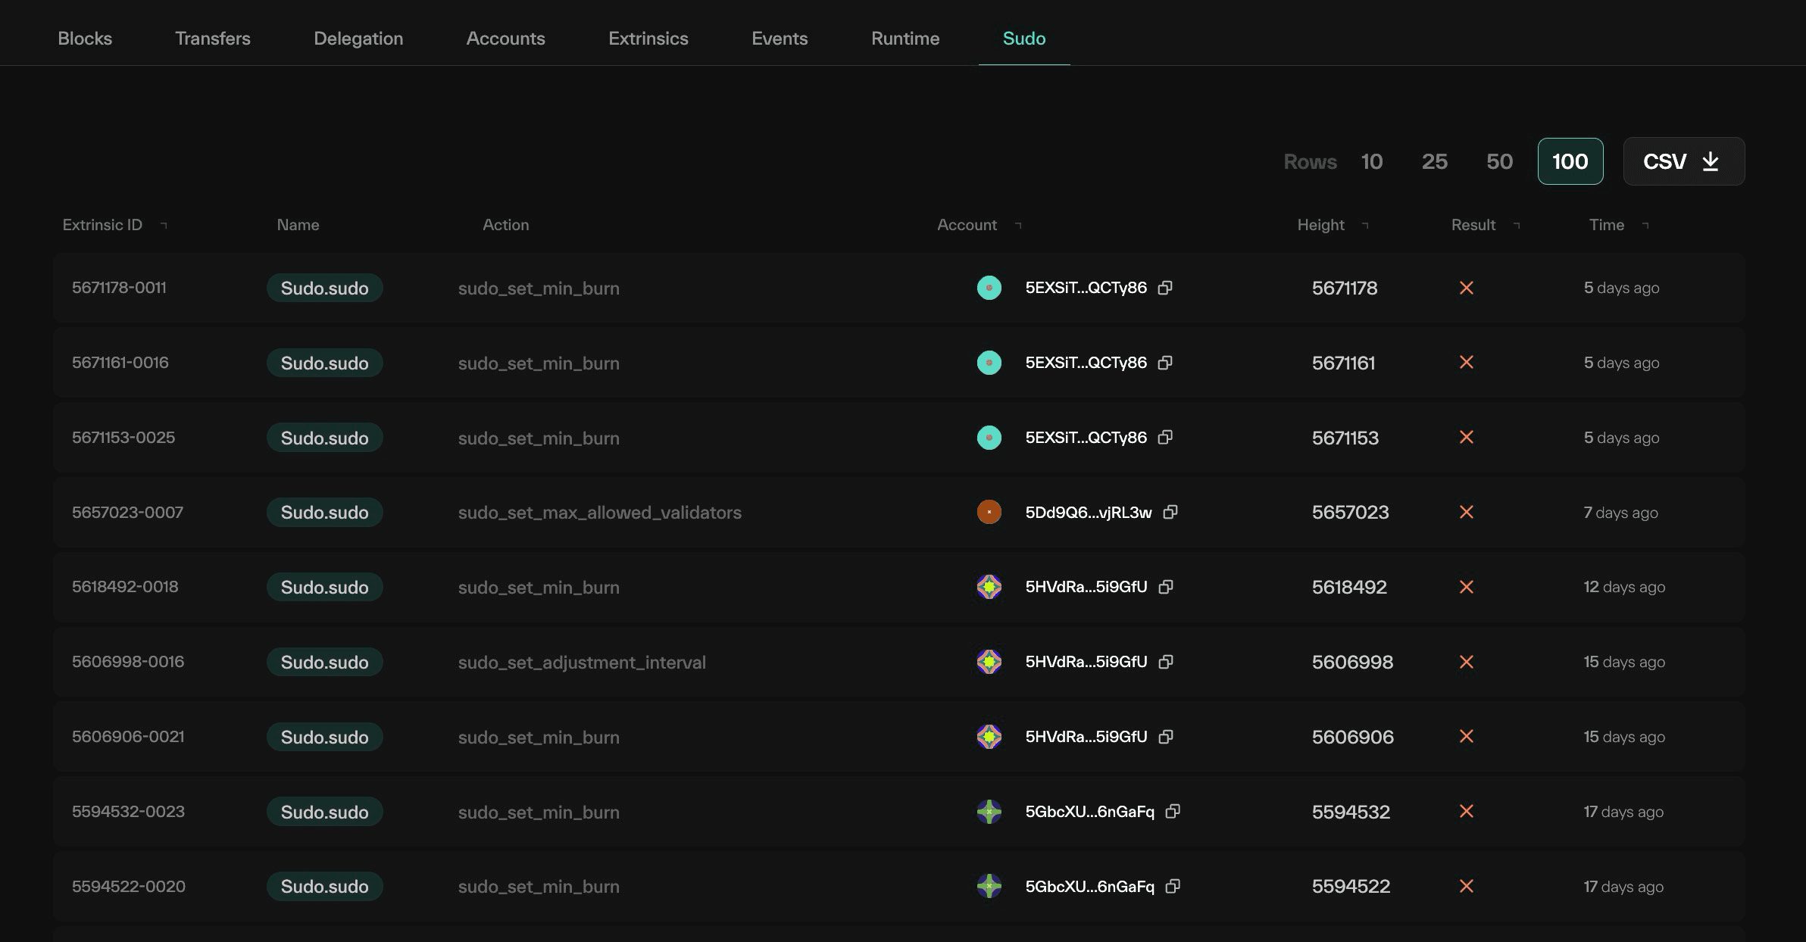Click sudo_set_adjustment_interval action
Viewport: 1806px width, 942px height.
point(582,663)
